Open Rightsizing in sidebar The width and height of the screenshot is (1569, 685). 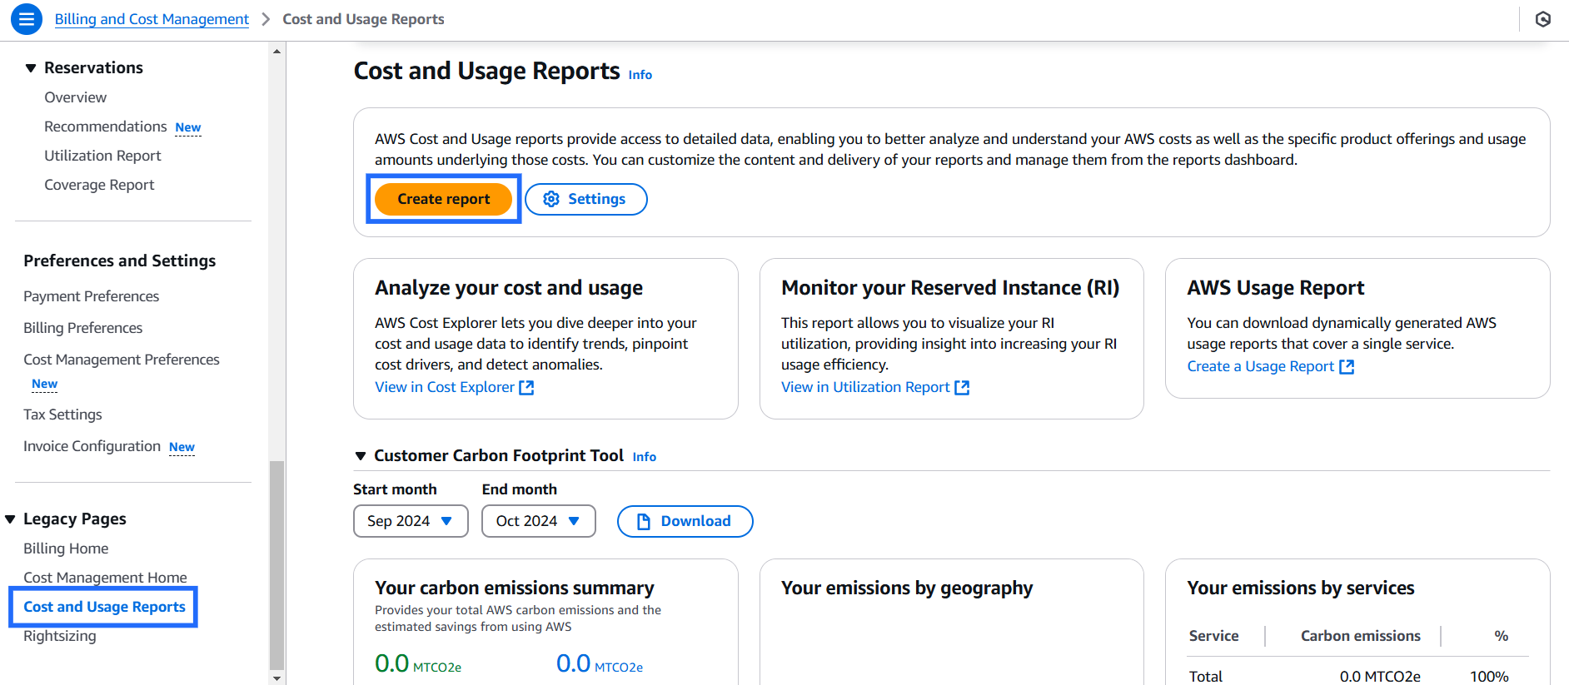[60, 636]
